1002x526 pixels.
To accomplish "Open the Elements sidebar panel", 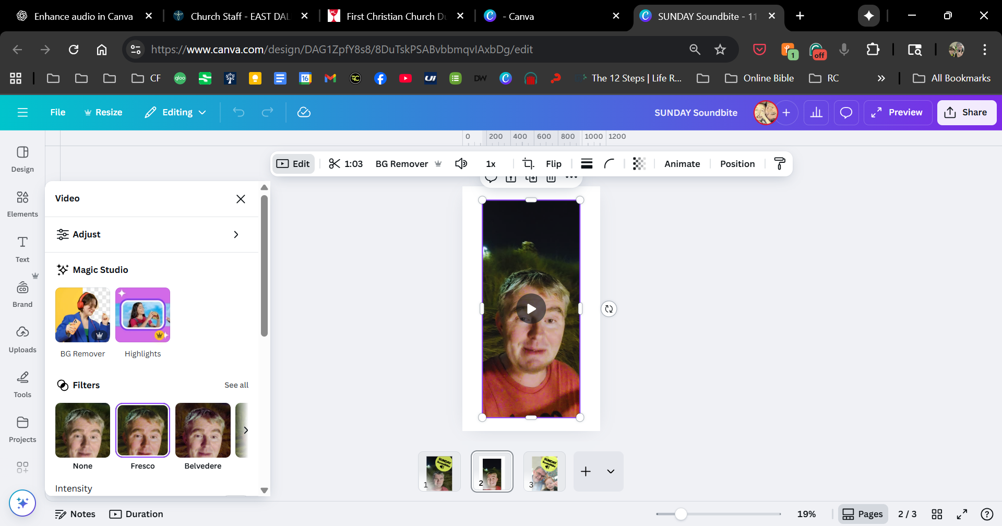I will point(22,203).
